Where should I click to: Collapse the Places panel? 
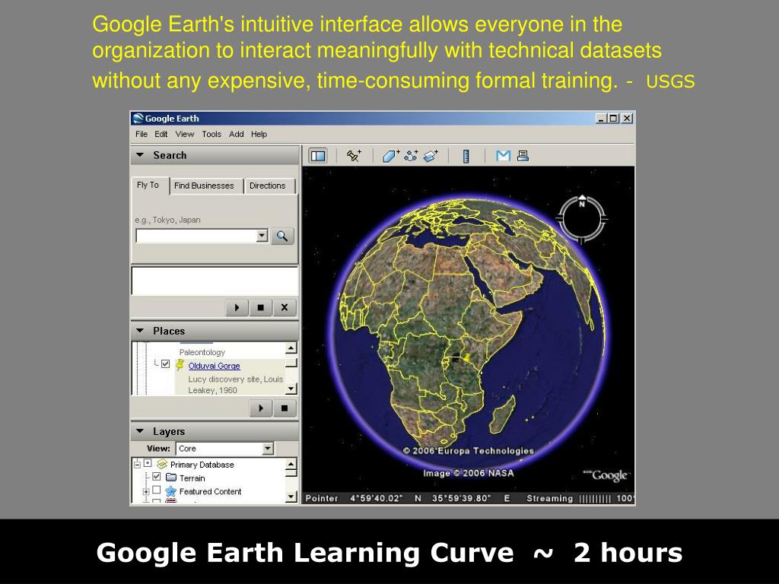pyautogui.click(x=140, y=331)
